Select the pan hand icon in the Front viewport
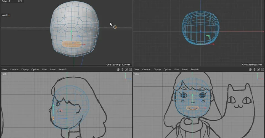Viewport: 265px width, 138px height. point(250,70)
